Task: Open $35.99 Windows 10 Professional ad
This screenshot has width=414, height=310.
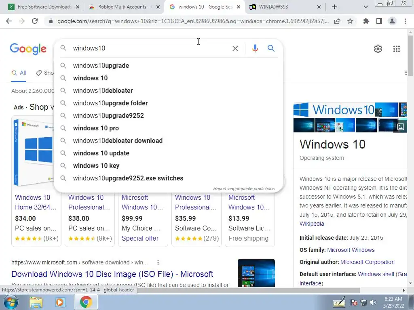Action: click(196, 220)
